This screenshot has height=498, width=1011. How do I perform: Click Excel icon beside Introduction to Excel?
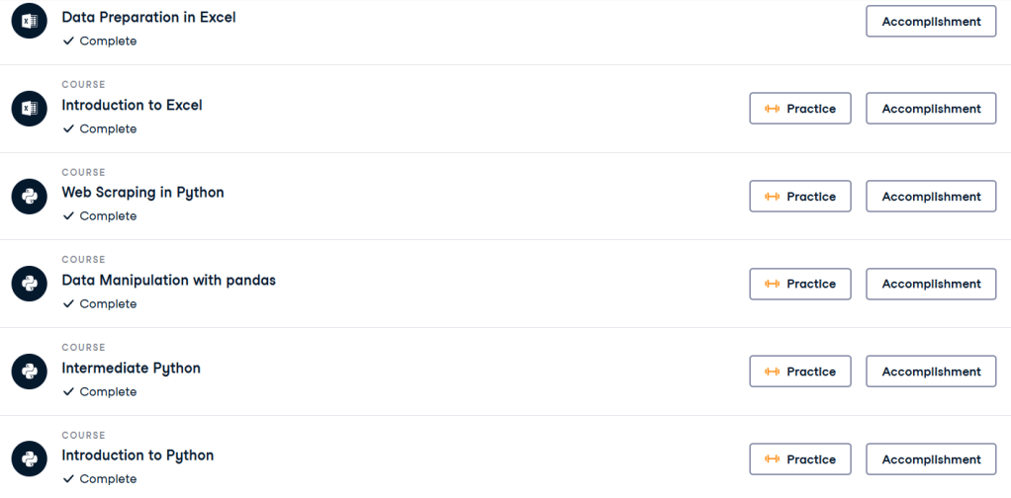(30, 109)
